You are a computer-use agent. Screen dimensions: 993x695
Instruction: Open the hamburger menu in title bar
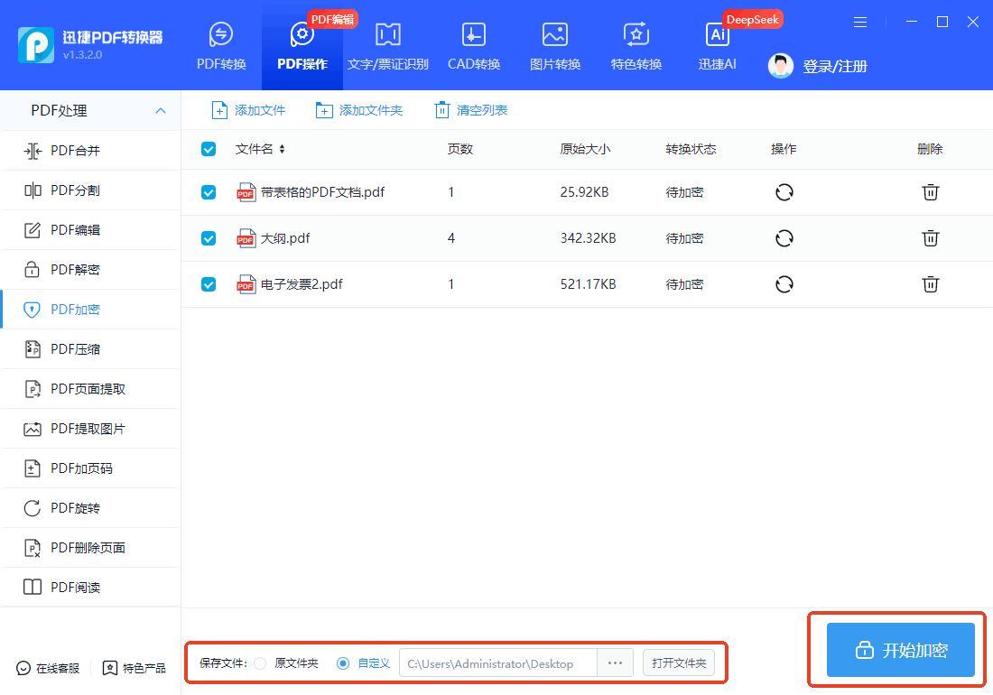860,22
